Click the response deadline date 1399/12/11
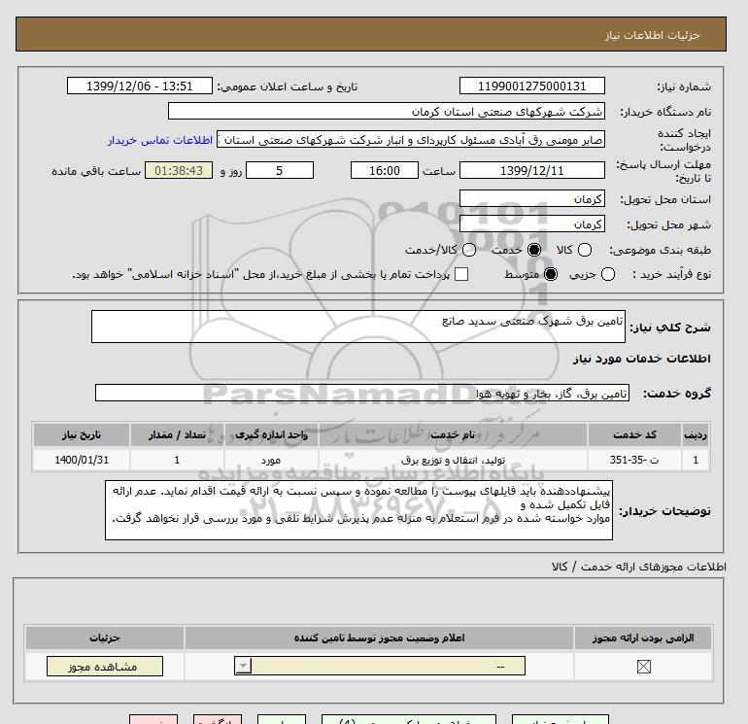This screenshot has height=724, width=748. 532,170
